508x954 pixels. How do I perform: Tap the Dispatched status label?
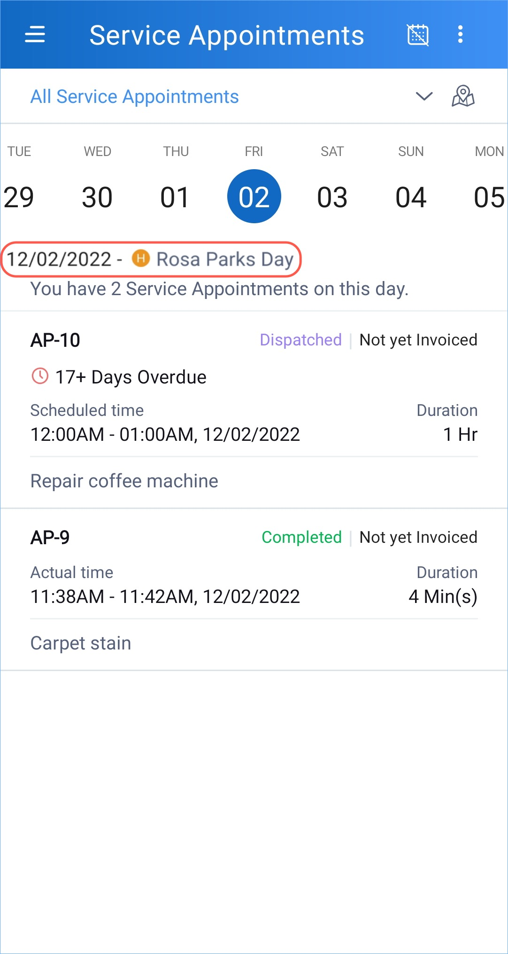coord(300,340)
